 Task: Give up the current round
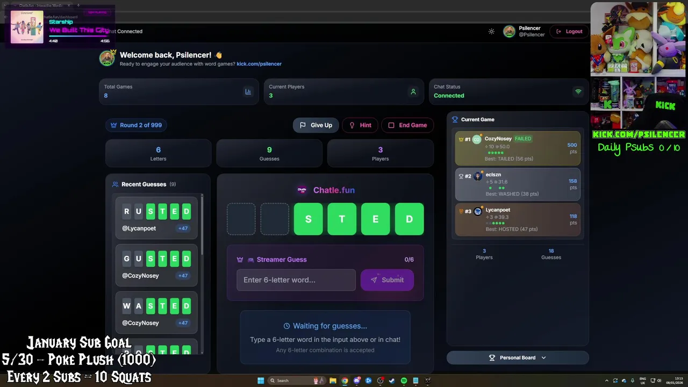pos(316,125)
